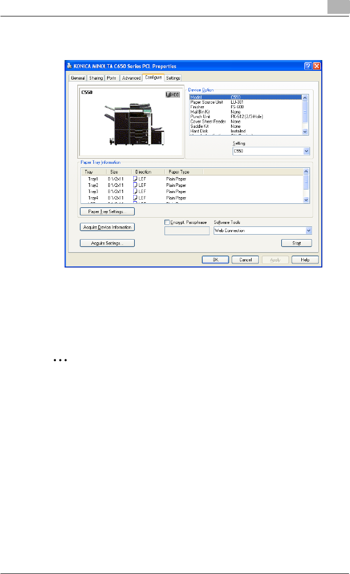Select the Tray2 row
Viewport: 350px width, 574px height.
point(192,185)
